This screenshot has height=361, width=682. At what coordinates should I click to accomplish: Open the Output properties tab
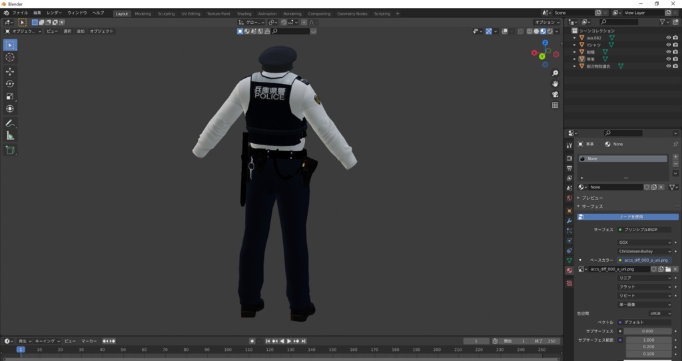click(569, 169)
